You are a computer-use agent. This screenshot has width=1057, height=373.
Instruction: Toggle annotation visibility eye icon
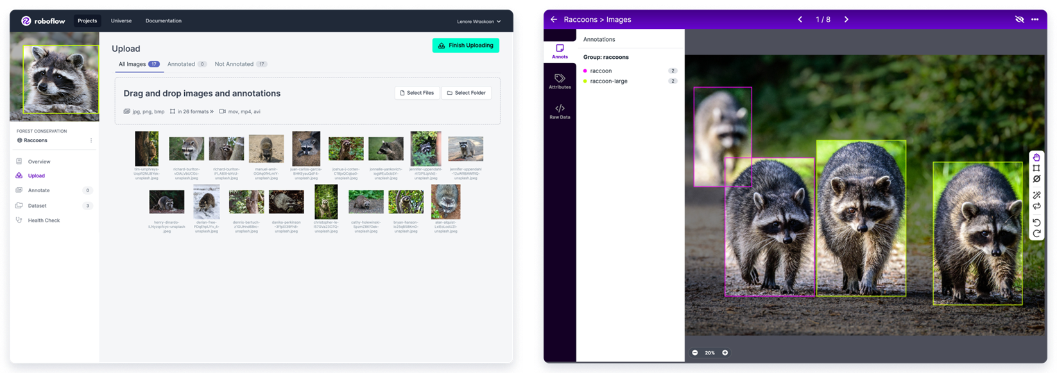1020,19
